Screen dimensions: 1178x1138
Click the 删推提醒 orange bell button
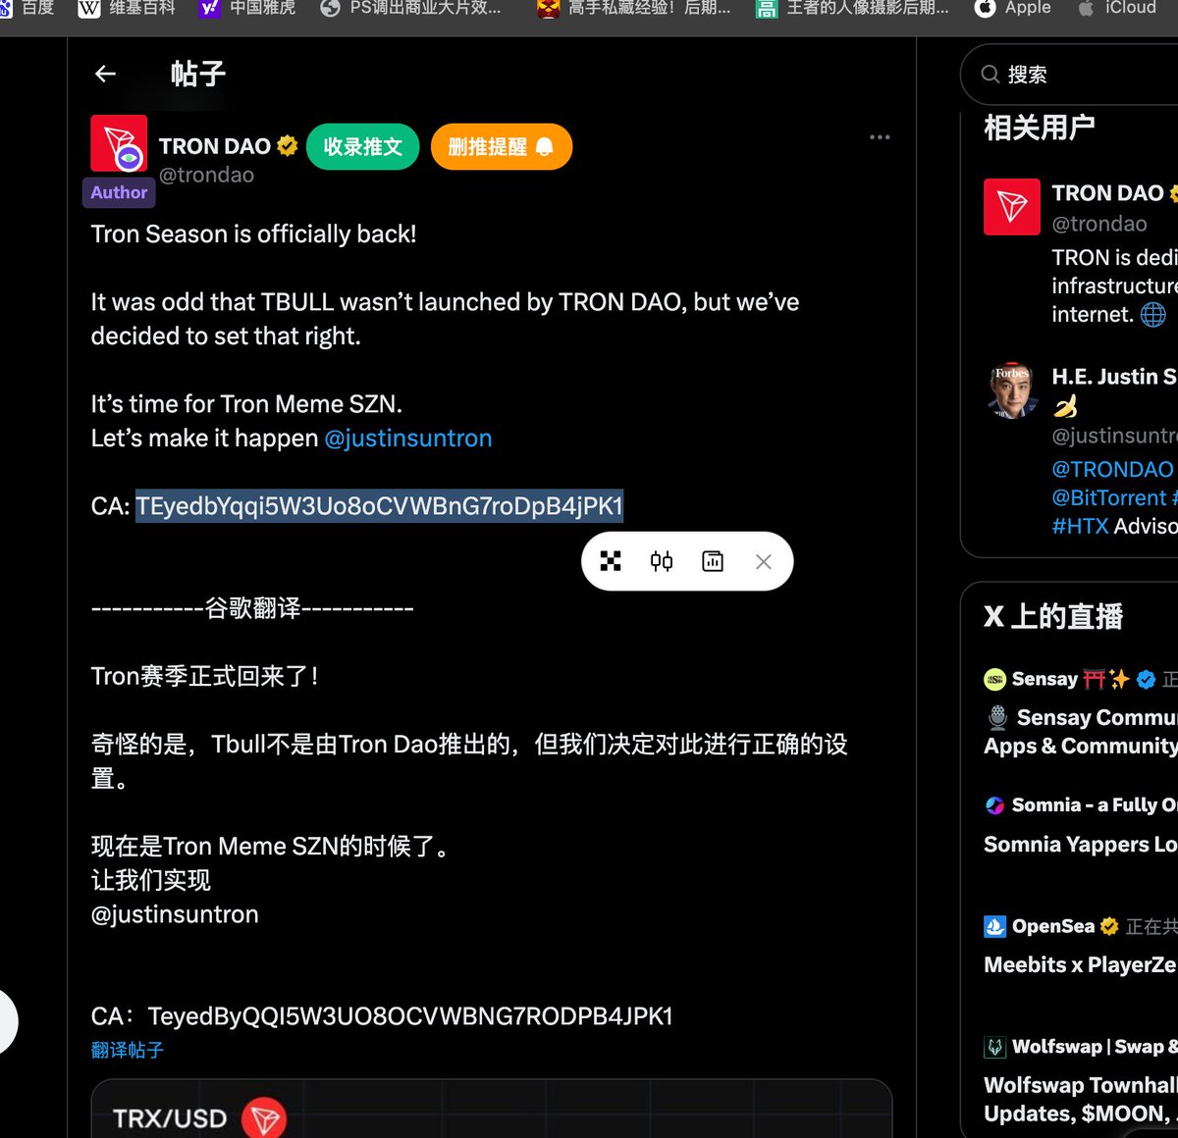click(502, 147)
